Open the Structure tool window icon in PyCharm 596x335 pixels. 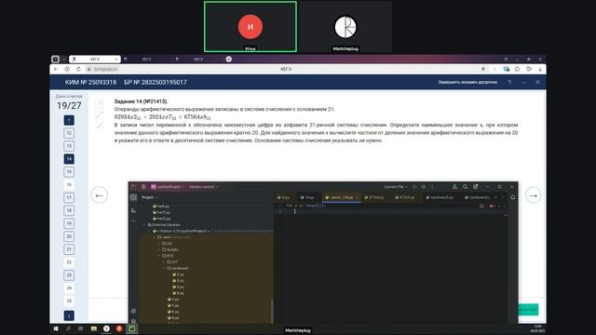(133, 210)
